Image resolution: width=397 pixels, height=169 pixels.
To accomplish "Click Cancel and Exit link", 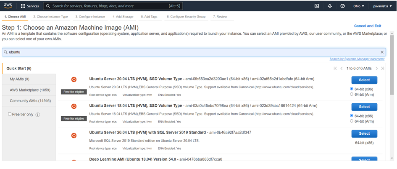I will pos(368,26).
